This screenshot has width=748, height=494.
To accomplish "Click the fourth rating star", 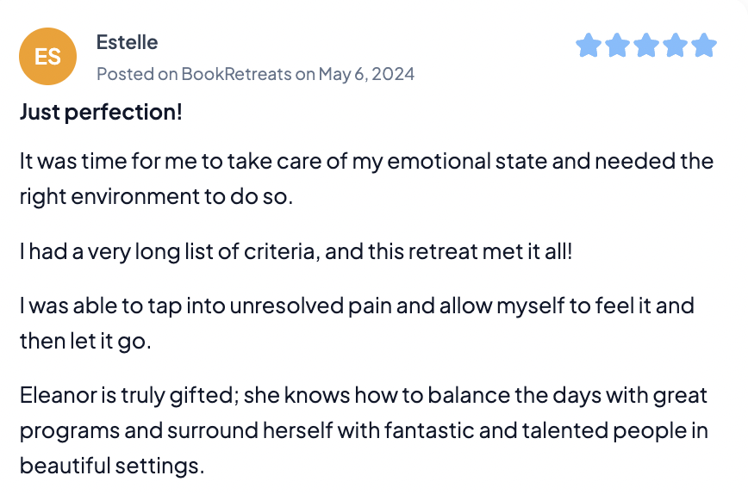I will [x=675, y=46].
